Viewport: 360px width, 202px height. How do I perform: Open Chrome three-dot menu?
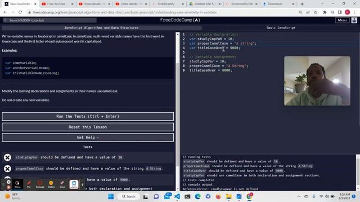point(355,12)
